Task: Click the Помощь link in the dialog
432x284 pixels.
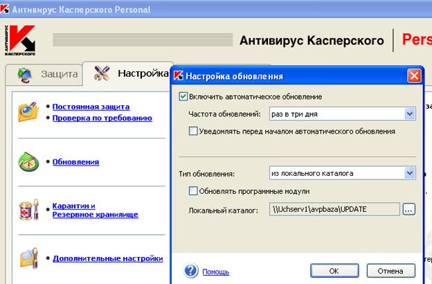Action: [x=216, y=272]
